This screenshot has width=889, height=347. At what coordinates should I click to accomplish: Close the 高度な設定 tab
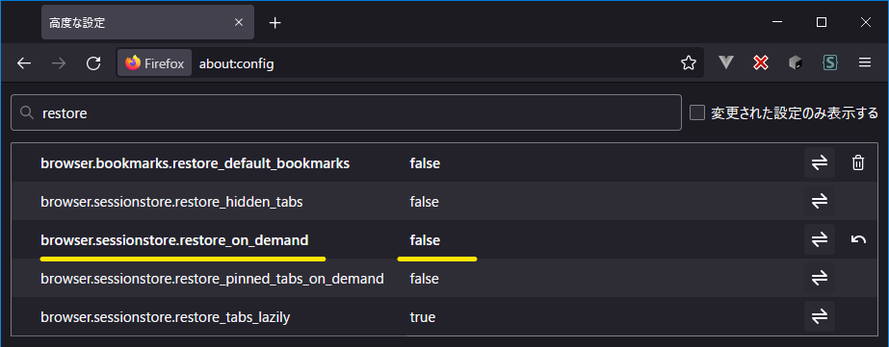point(239,23)
